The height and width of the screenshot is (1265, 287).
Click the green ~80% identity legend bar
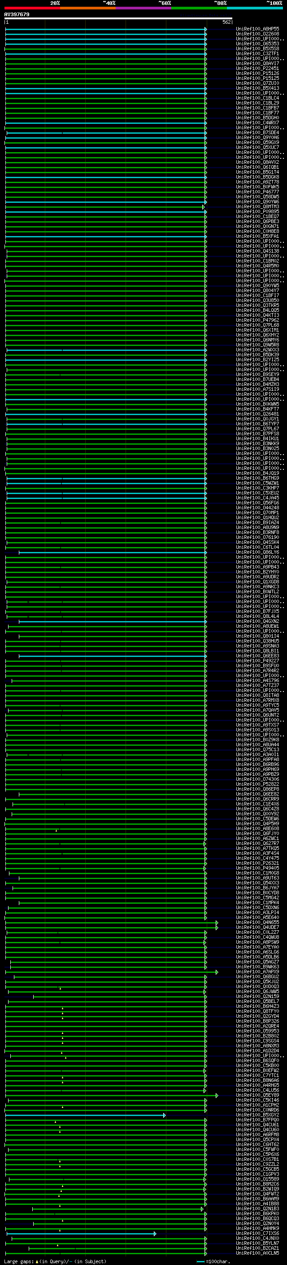tap(199, 8)
